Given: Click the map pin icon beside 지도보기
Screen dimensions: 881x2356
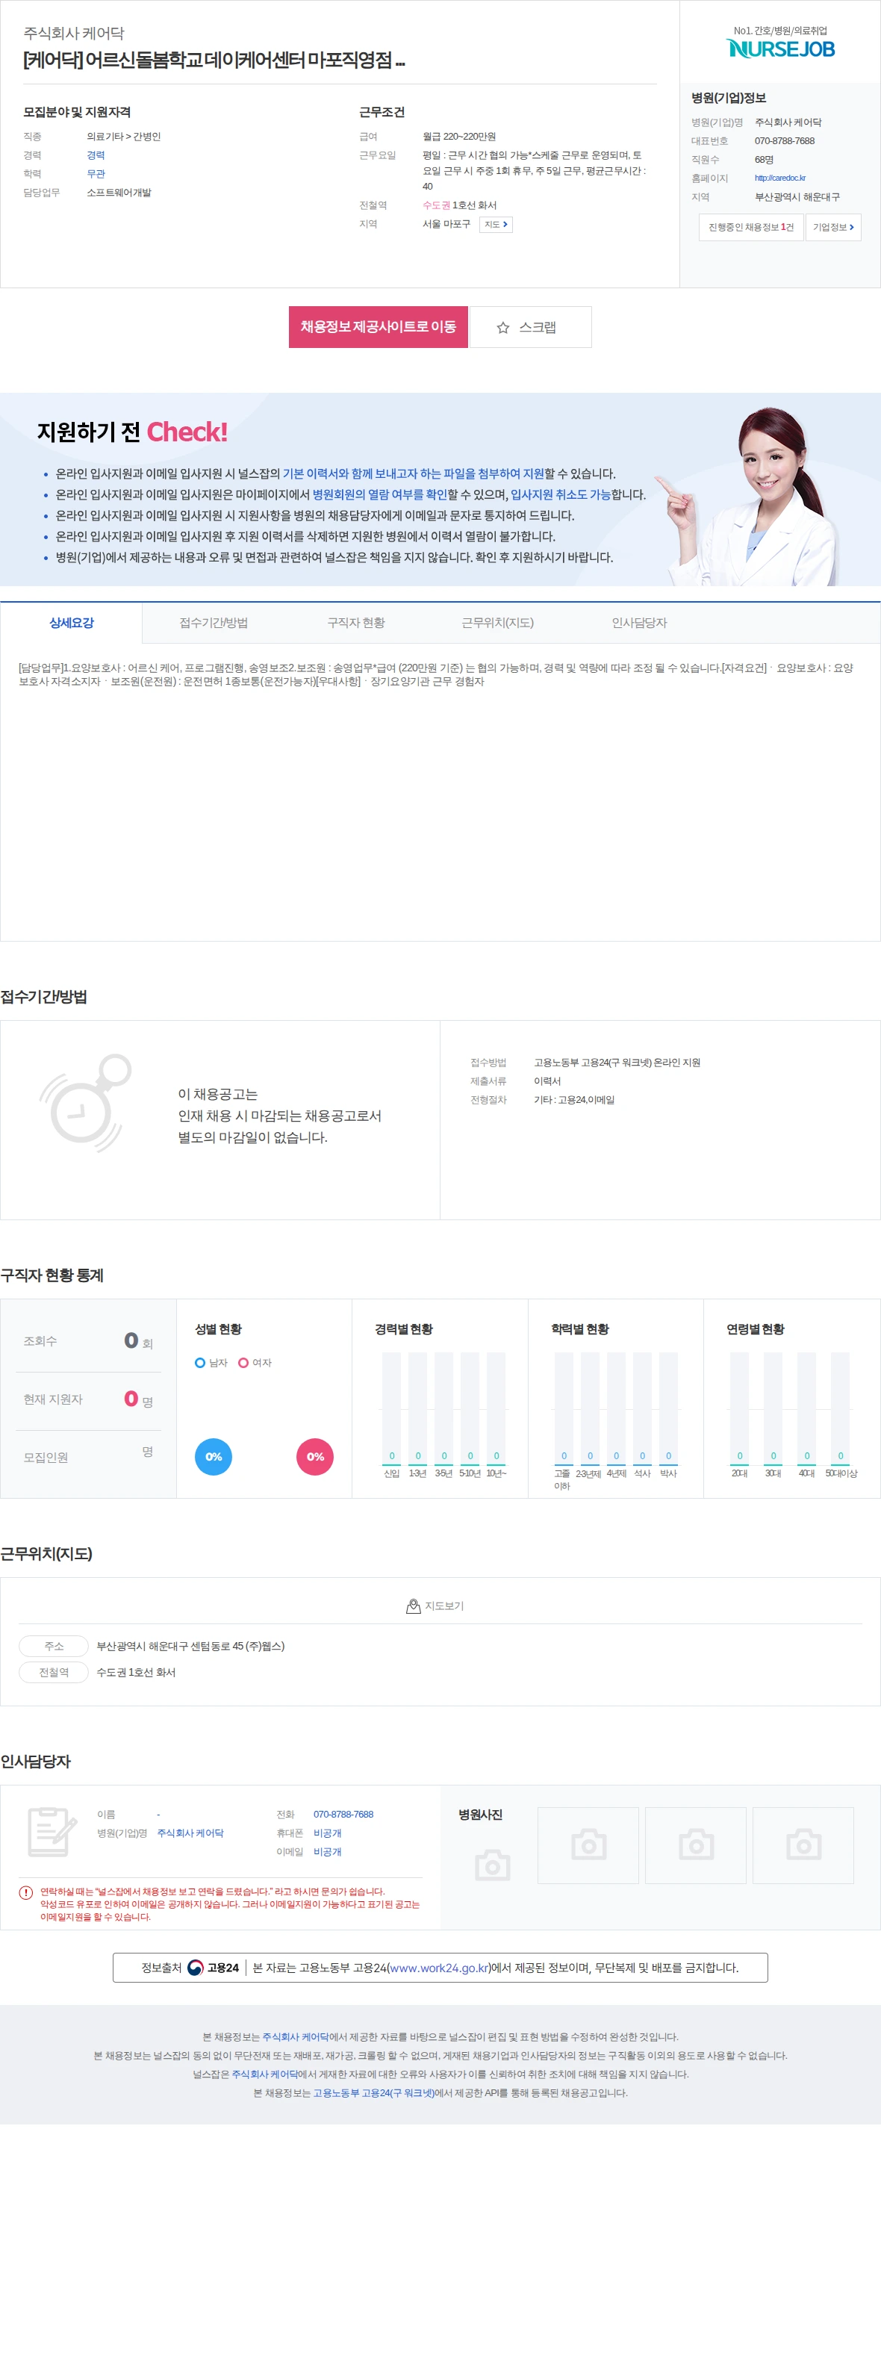Looking at the screenshot, I should coord(414,1606).
